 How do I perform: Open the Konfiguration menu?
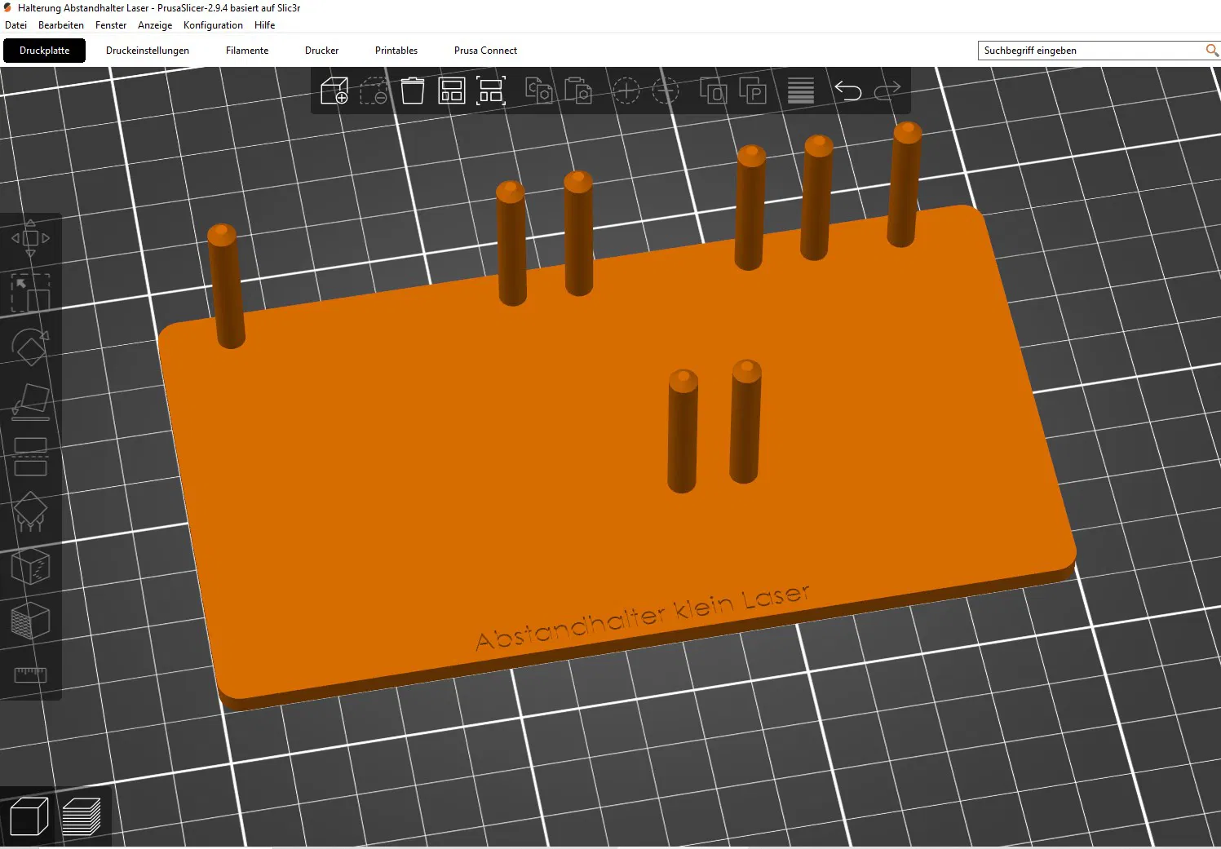tap(213, 25)
